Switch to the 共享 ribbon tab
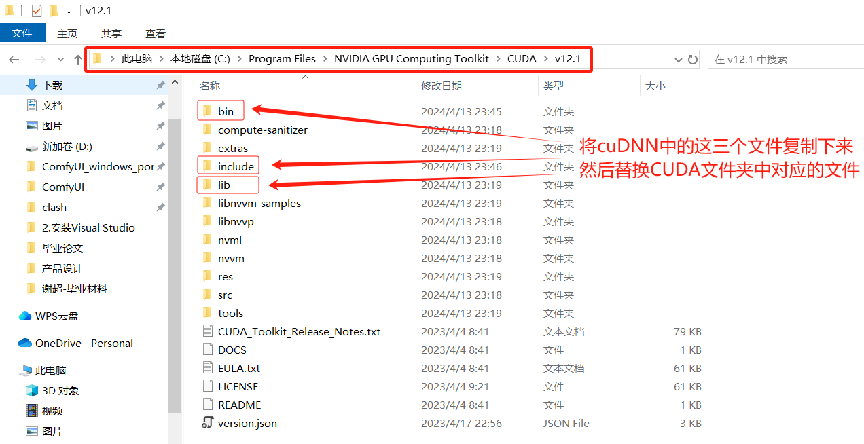The height and width of the screenshot is (444, 864). pyautogui.click(x=111, y=33)
